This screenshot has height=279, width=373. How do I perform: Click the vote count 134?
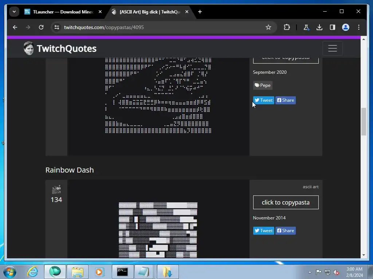(56, 200)
